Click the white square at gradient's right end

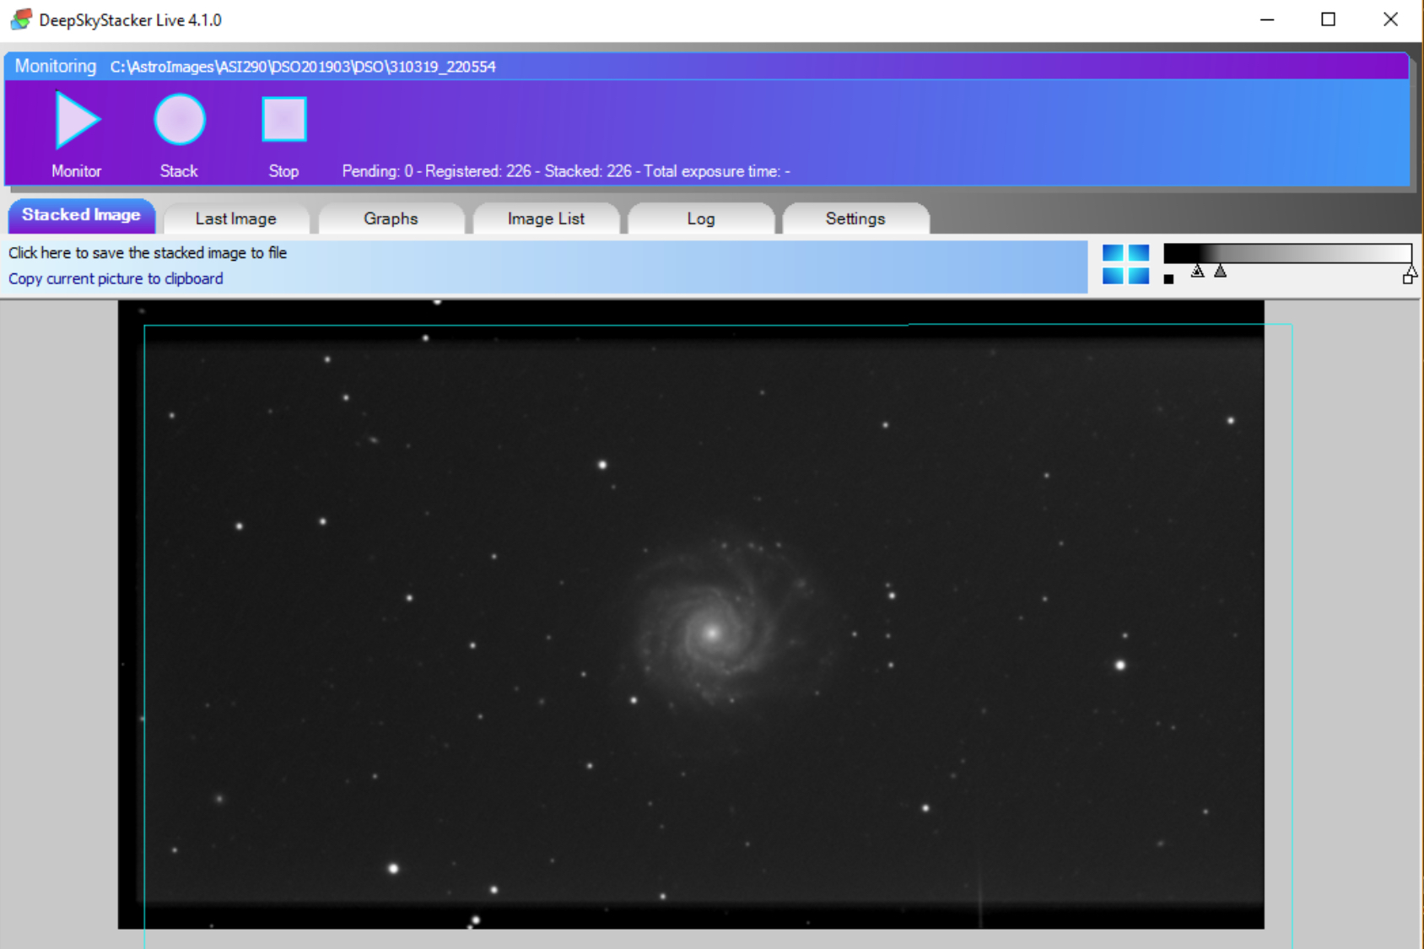1407,279
